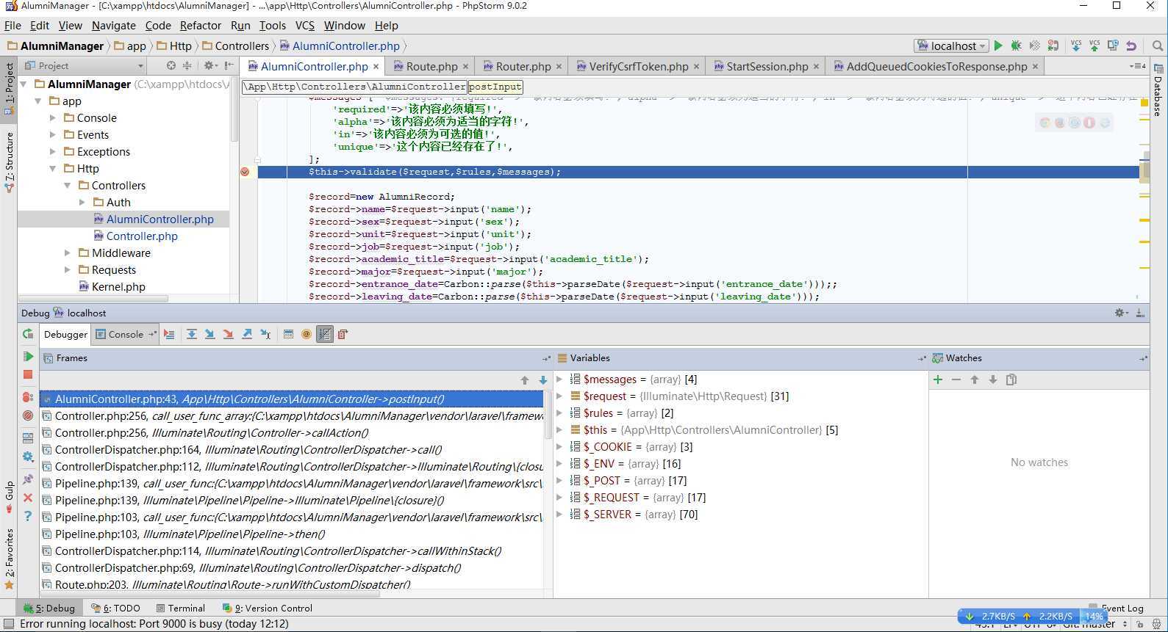The width and height of the screenshot is (1168, 632).
Task: Run the localhost configuration
Action: (x=998, y=46)
